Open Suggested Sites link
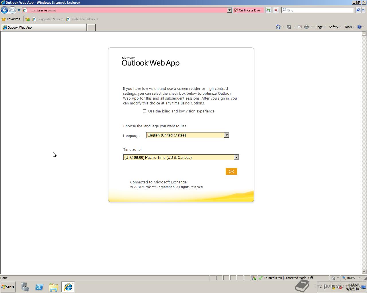The image size is (367, 293). pyautogui.click(x=48, y=19)
